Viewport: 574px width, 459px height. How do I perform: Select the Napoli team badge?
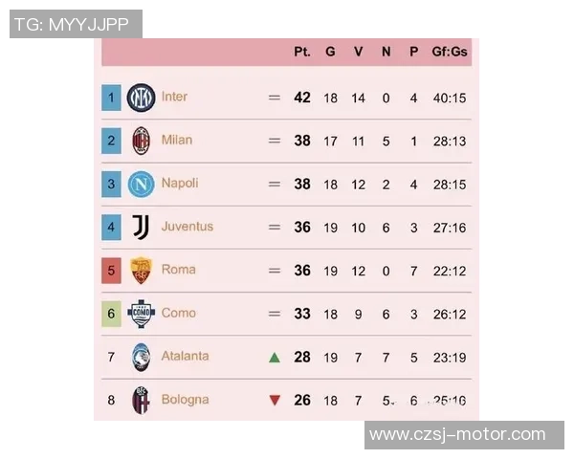pos(141,184)
